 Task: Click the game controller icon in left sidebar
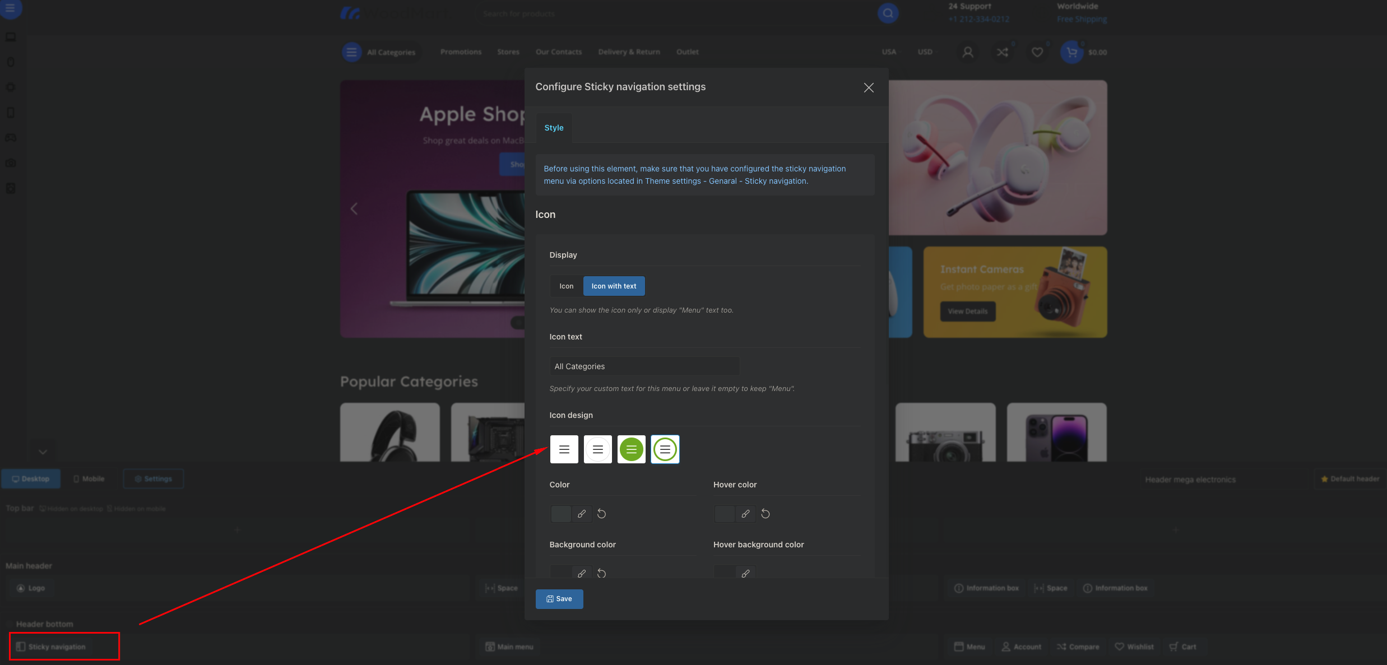click(x=10, y=137)
